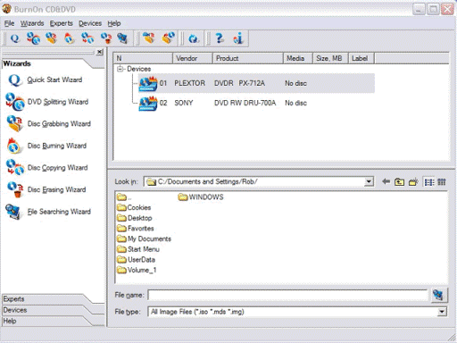The image size is (457, 343).
Task: Close the Wizards side panel
Action: click(x=100, y=52)
